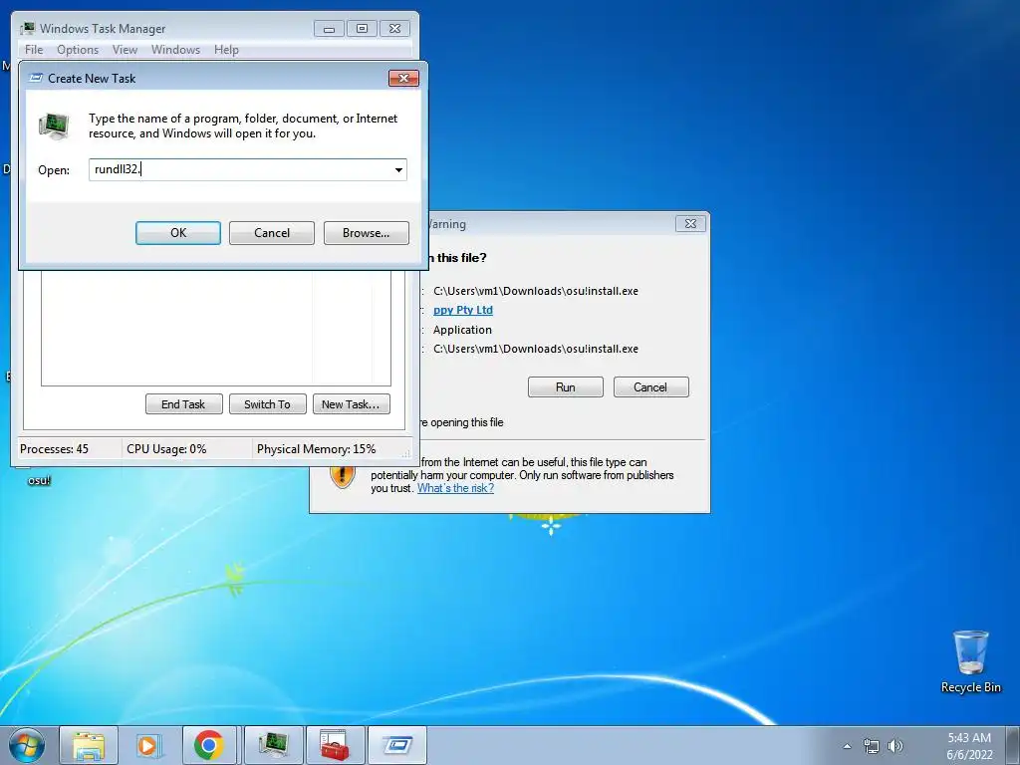Select the Run dialog taskbar icon
The width and height of the screenshot is (1020, 765).
[x=396, y=745]
